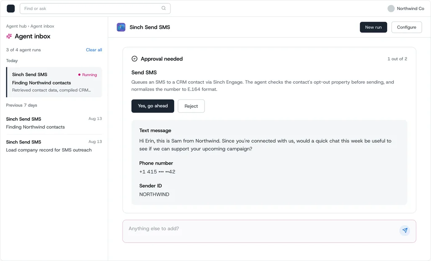
Task: Open Load company record for SMS outreach run
Action: 54,146
